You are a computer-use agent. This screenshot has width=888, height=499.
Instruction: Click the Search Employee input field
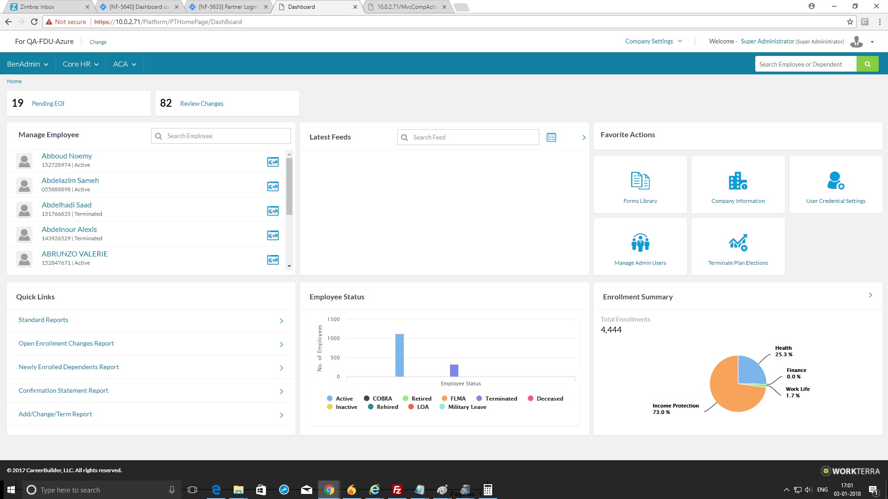click(x=227, y=136)
